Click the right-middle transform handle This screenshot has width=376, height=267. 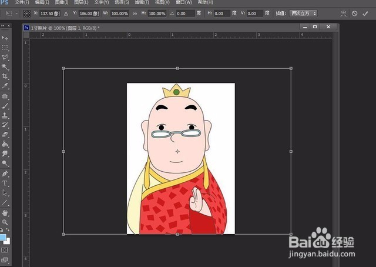point(291,152)
